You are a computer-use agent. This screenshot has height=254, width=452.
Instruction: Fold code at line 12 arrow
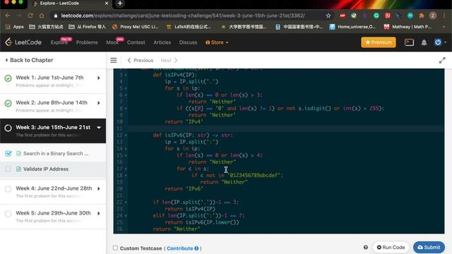click(126, 135)
